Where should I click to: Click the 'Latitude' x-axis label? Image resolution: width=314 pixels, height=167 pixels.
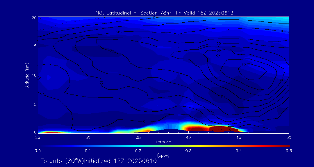point(163,142)
